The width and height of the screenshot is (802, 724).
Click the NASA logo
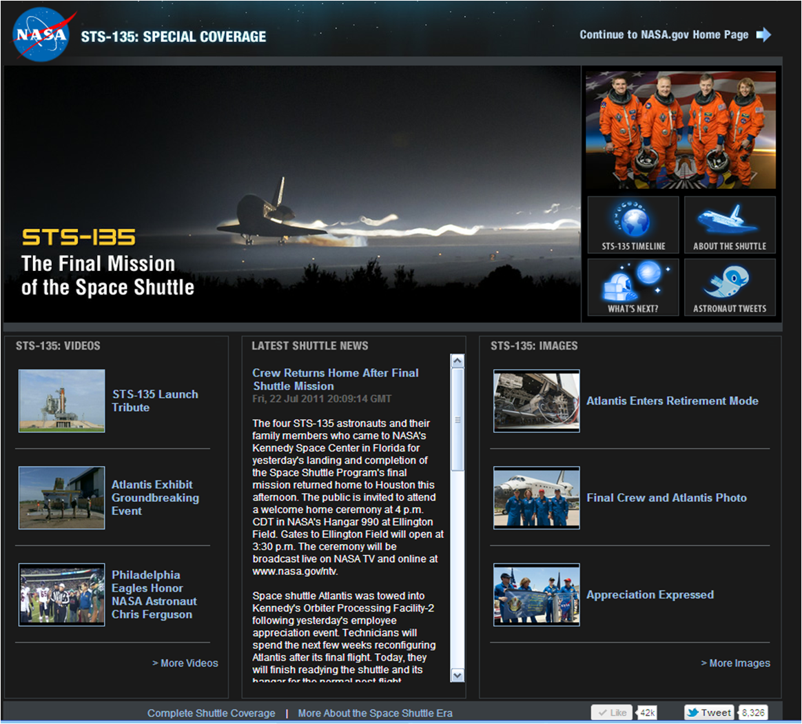pos(42,34)
